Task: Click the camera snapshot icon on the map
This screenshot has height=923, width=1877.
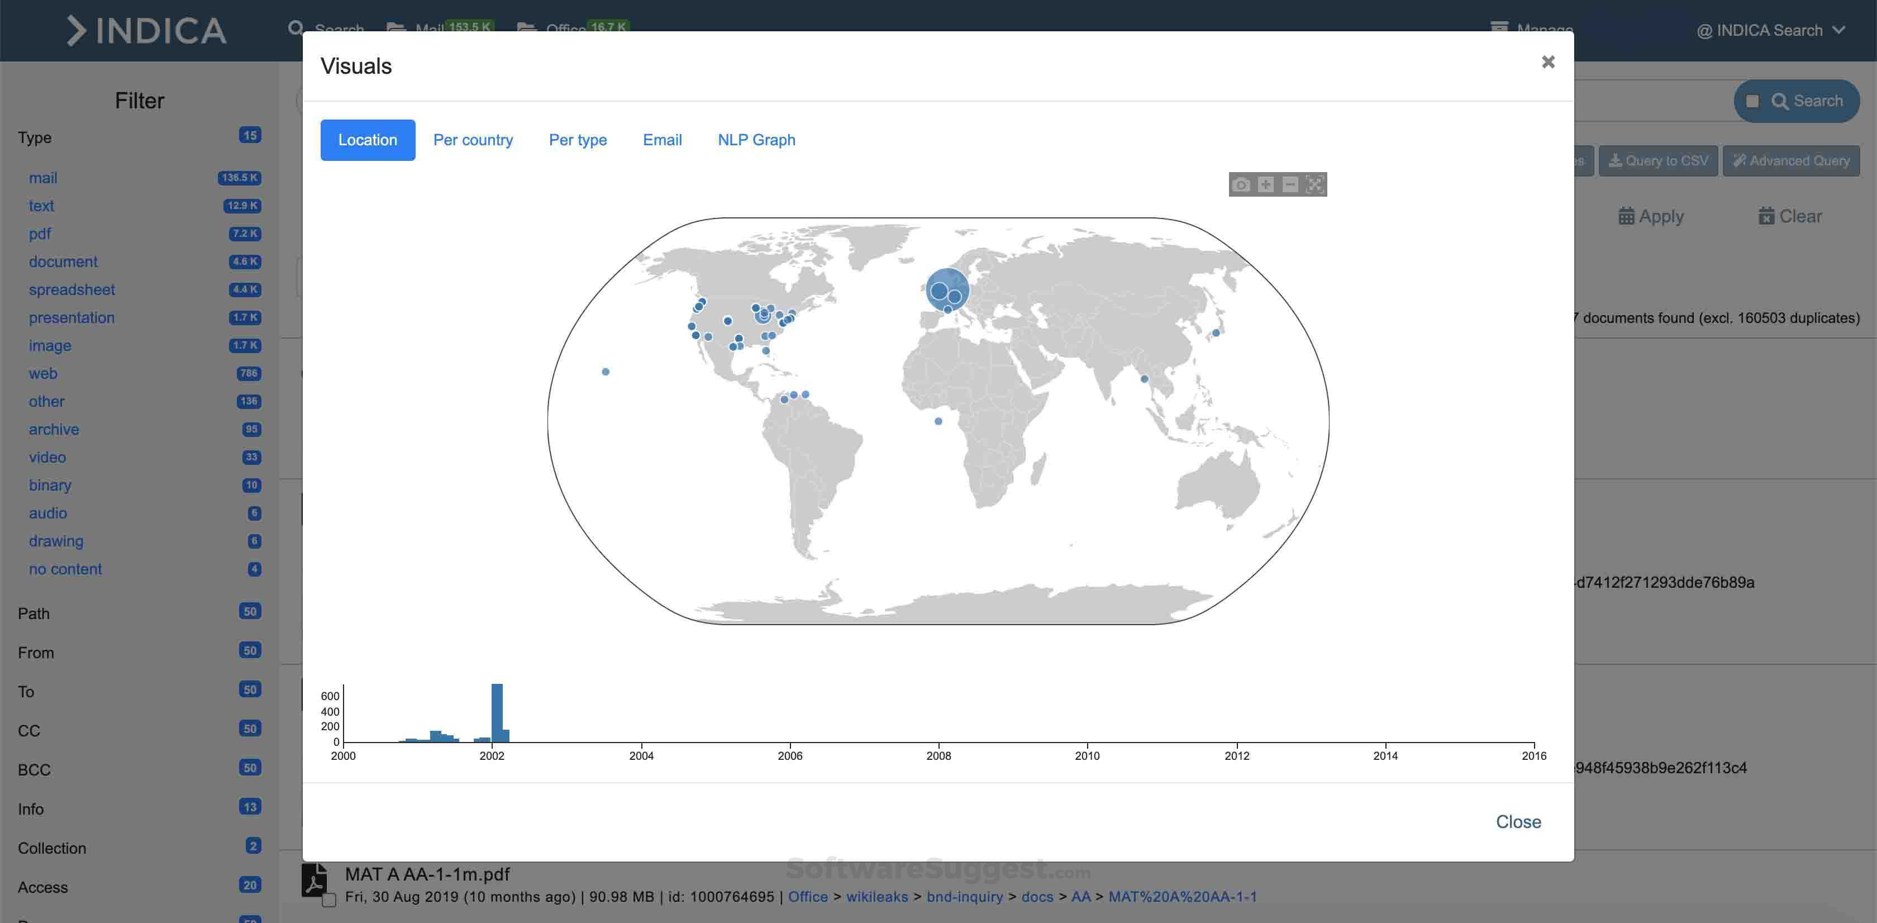Action: click(x=1242, y=184)
